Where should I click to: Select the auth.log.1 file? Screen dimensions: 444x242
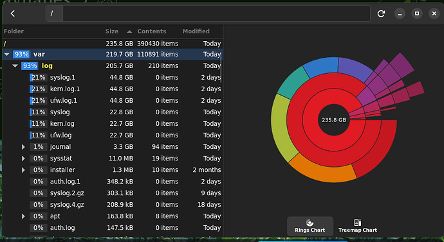coord(65,182)
